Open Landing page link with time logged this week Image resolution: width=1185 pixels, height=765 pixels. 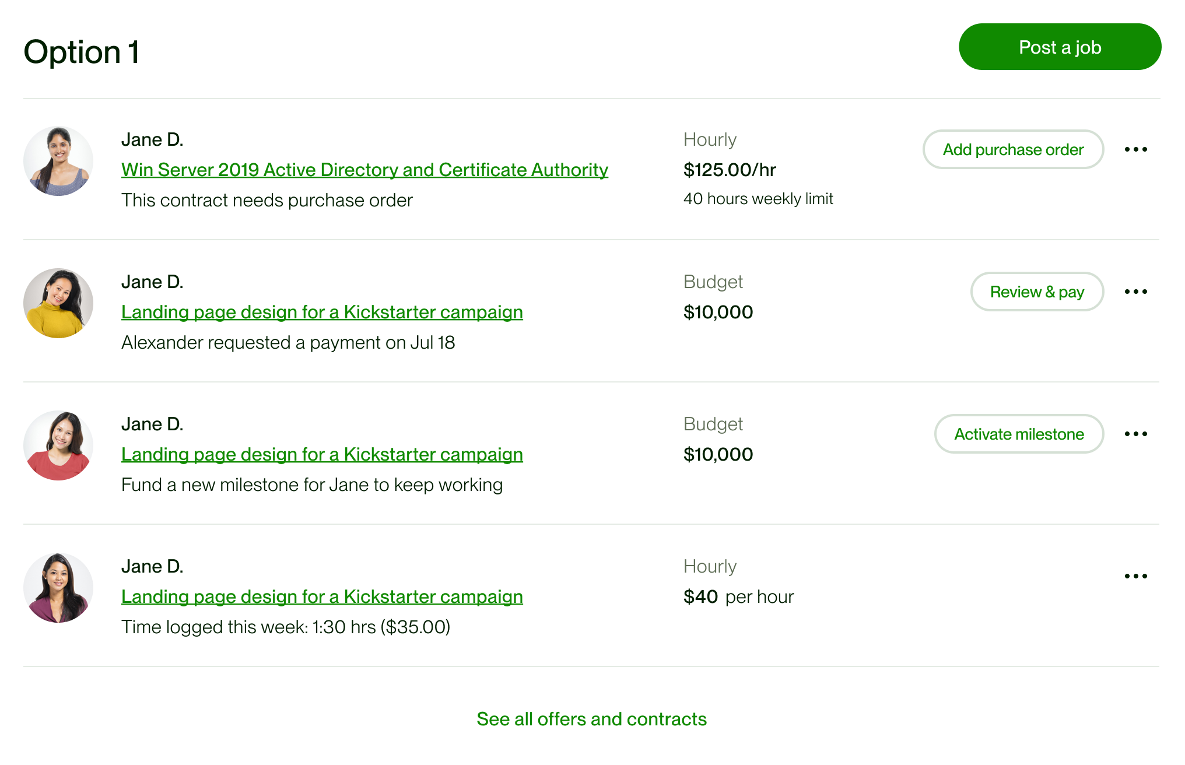click(x=322, y=596)
